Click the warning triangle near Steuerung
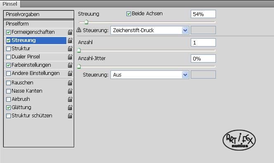 (x=79, y=30)
